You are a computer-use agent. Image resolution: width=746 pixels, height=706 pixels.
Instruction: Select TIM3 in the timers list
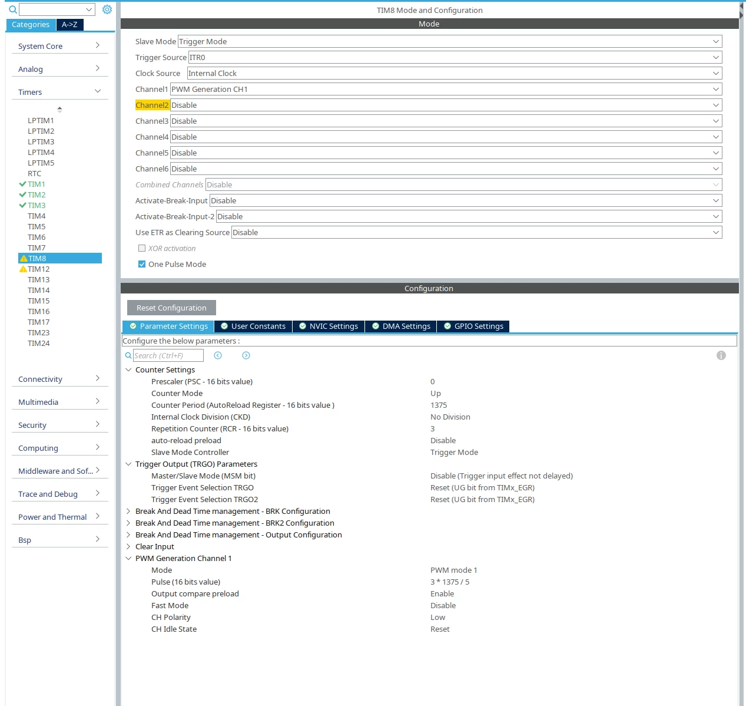click(x=37, y=205)
